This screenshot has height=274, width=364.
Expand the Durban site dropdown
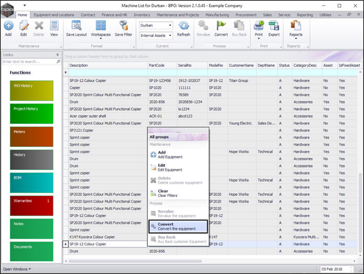(170, 25)
